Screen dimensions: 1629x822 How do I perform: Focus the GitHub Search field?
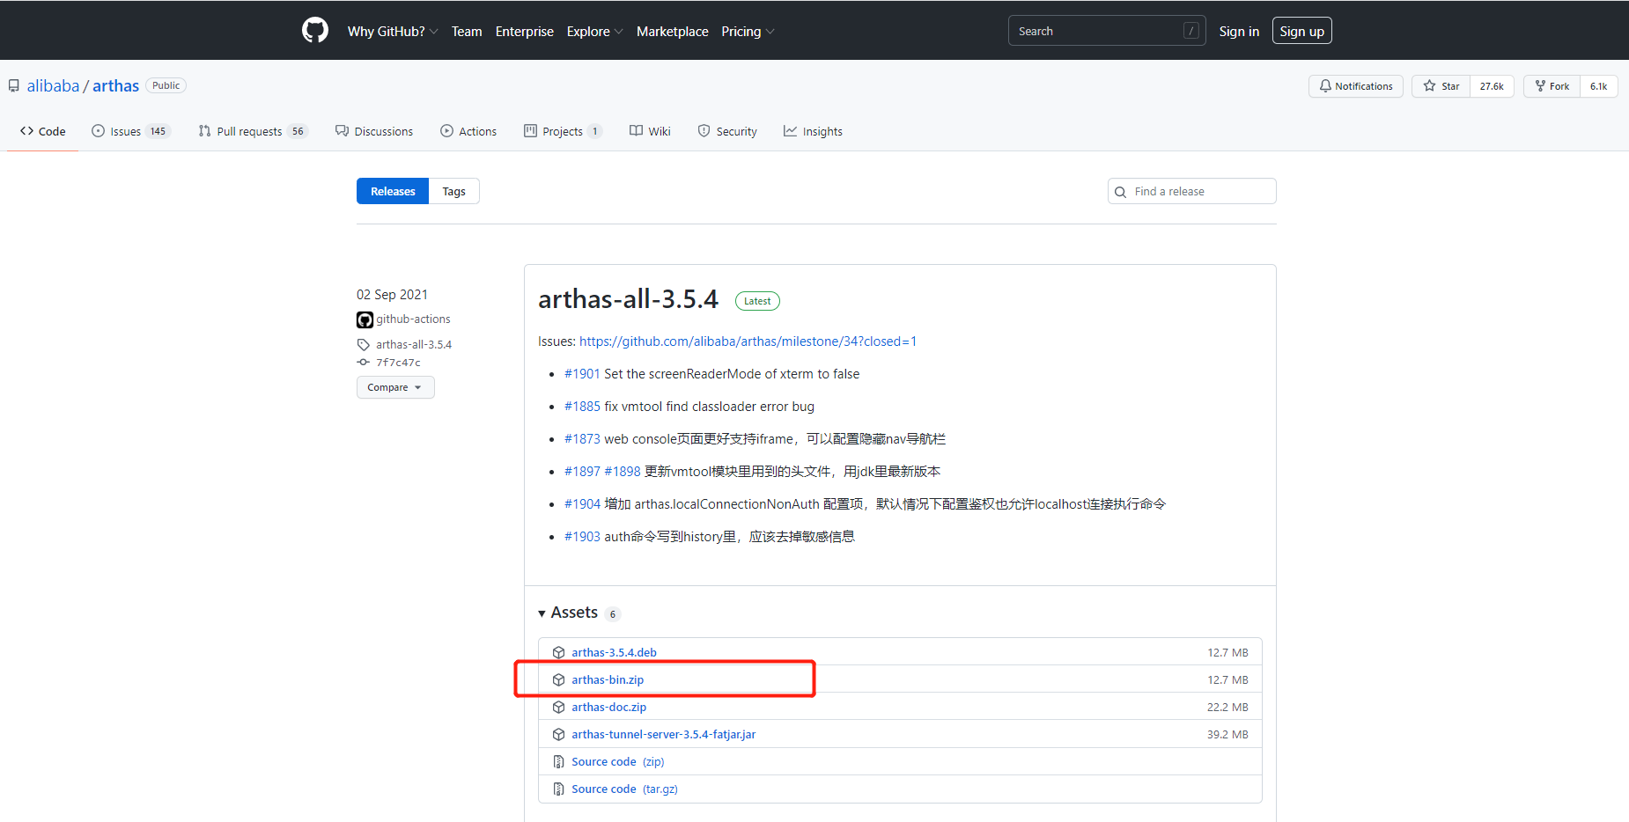tap(1107, 31)
